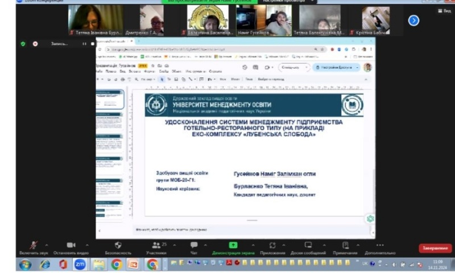Click the Meet camera icon in Slides
The image size is (455, 273).
pyautogui.click(x=267, y=67)
